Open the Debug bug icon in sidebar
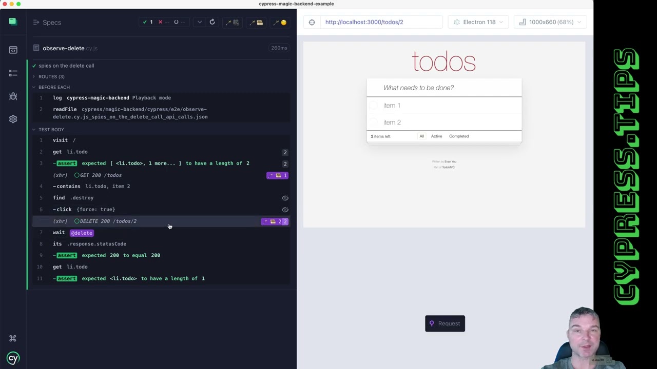The height and width of the screenshot is (369, 657). pyautogui.click(x=13, y=96)
